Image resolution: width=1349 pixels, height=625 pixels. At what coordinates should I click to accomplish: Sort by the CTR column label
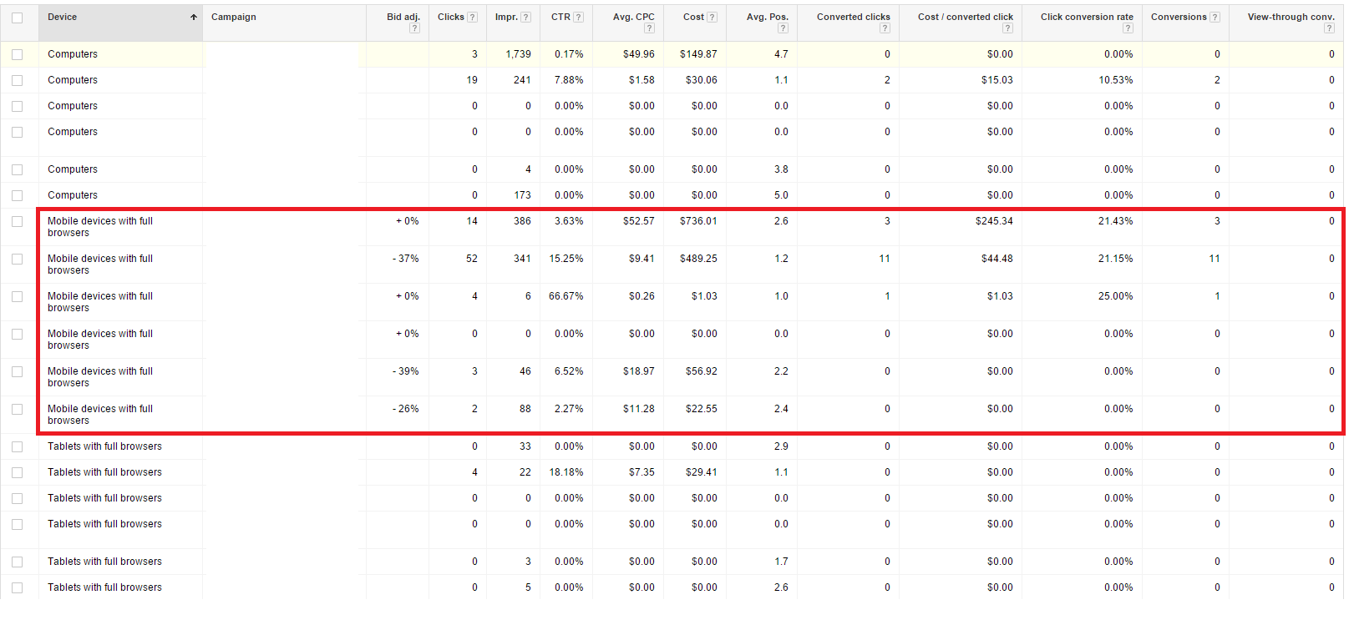(x=560, y=18)
